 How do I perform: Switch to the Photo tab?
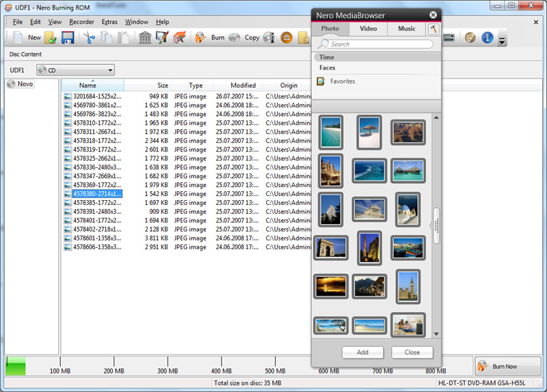[x=330, y=29]
